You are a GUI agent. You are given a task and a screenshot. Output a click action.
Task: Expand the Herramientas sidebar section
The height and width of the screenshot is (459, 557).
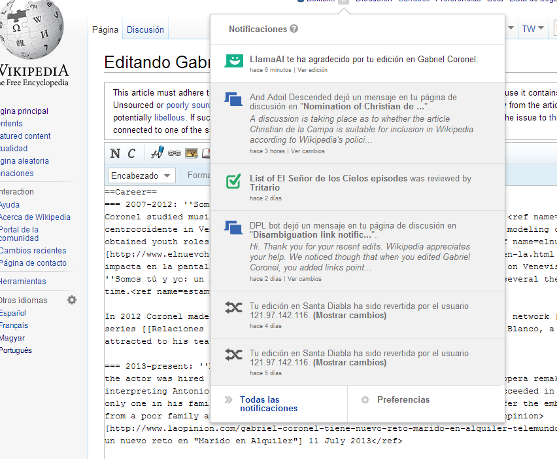(x=23, y=281)
